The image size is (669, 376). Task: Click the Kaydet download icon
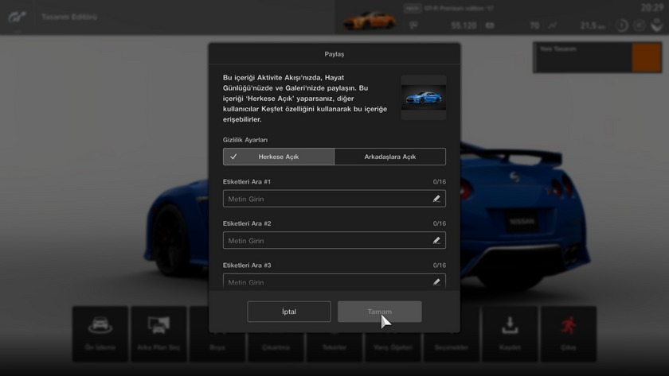click(510, 327)
